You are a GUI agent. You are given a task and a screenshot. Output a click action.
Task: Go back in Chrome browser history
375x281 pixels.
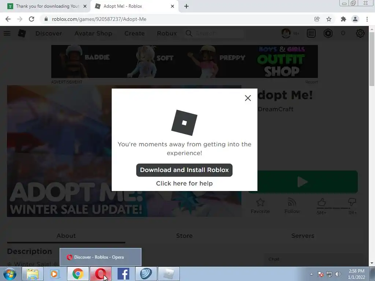pyautogui.click(x=8, y=19)
